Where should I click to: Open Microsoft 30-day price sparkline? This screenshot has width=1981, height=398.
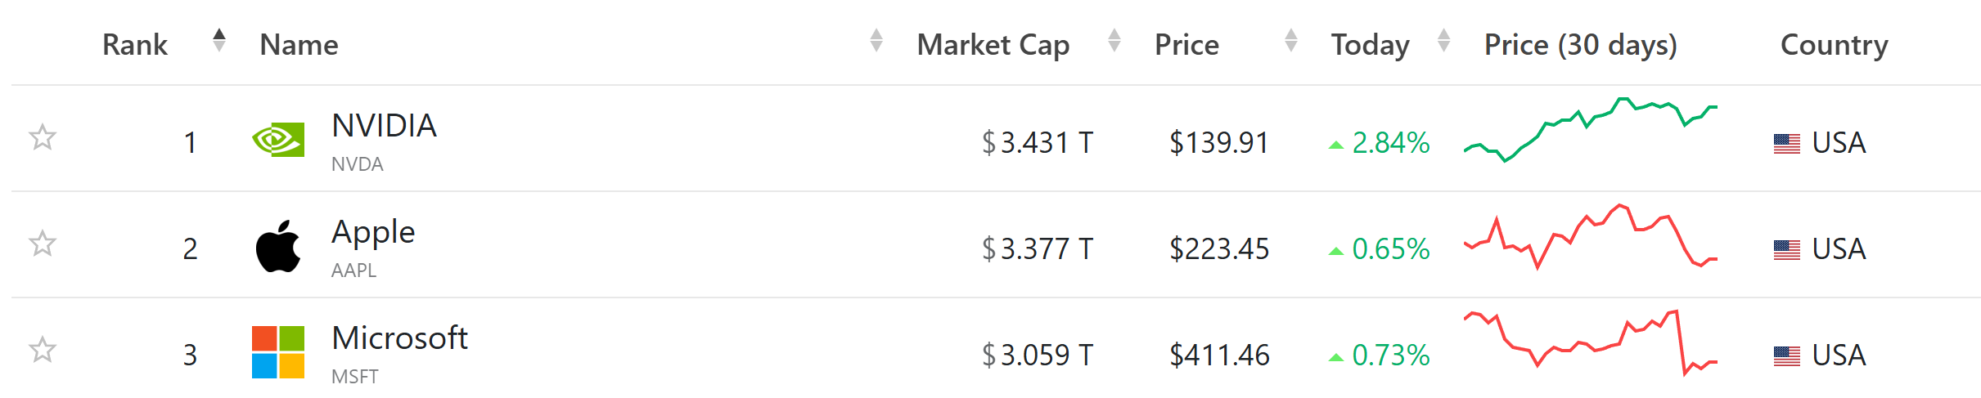(x=1591, y=342)
